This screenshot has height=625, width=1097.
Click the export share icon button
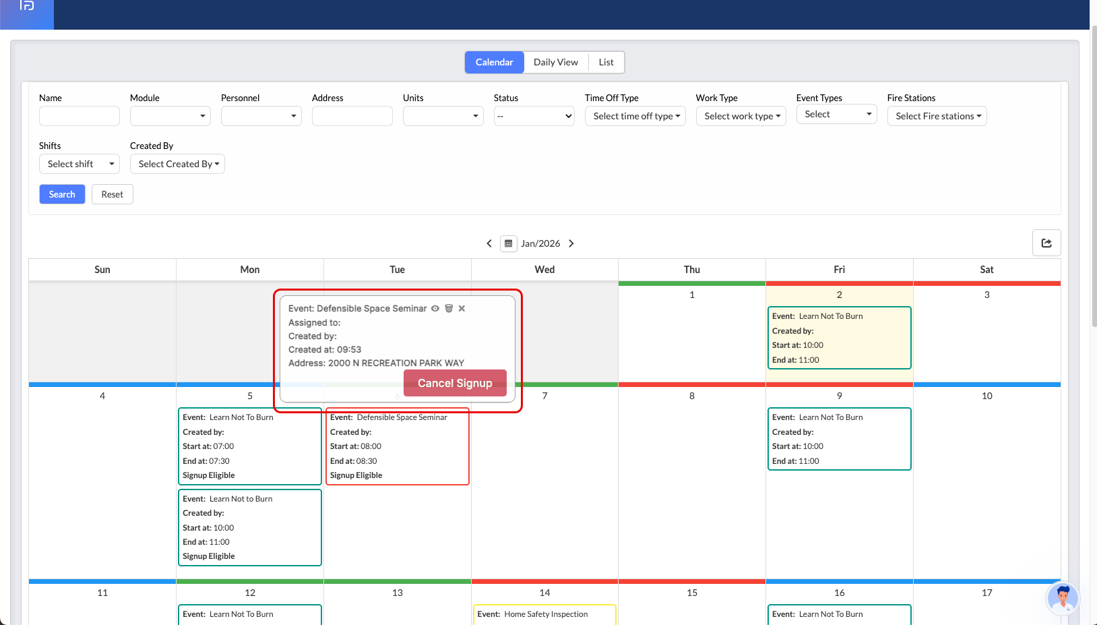pos(1046,243)
